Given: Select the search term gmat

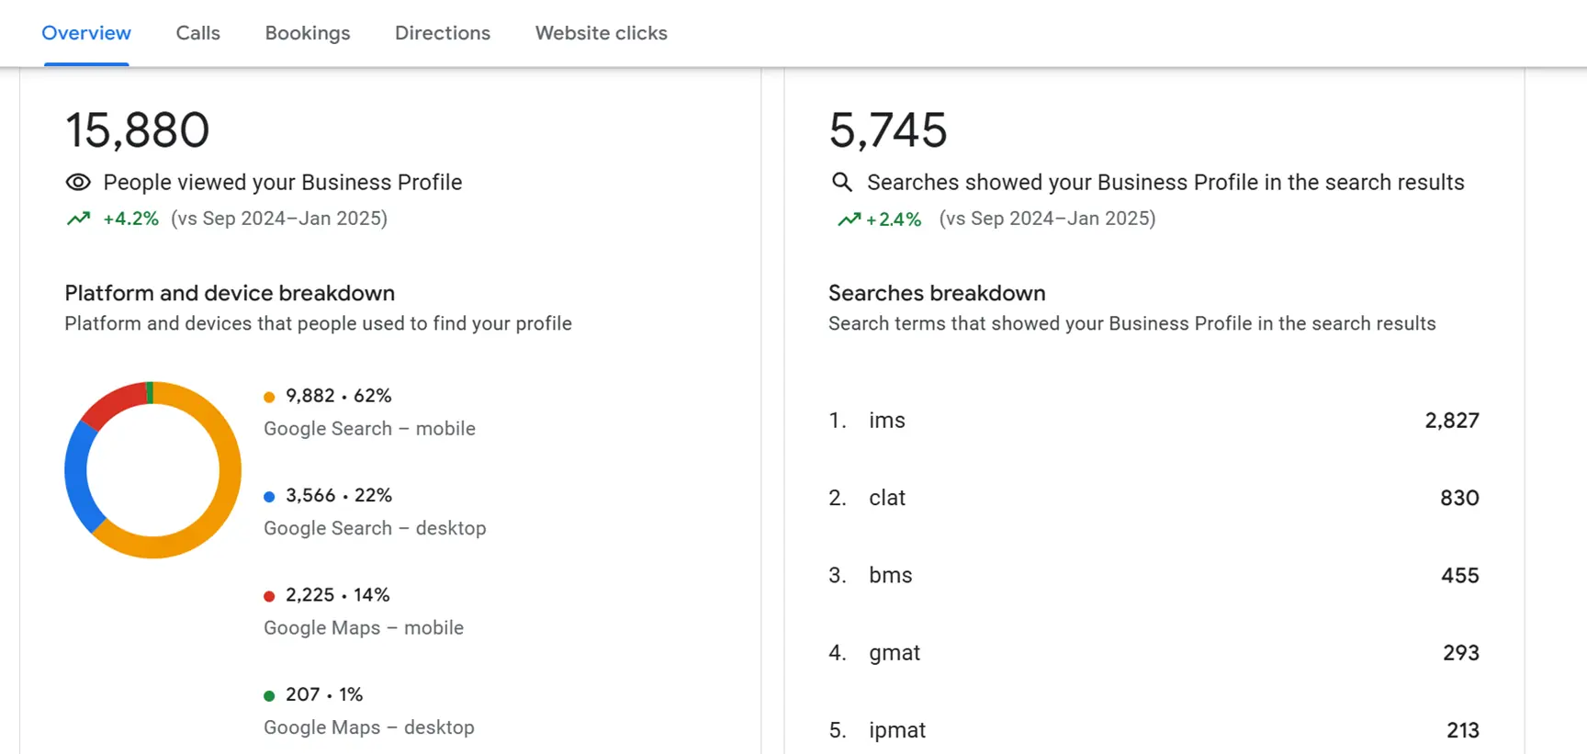Looking at the screenshot, I should (x=894, y=653).
